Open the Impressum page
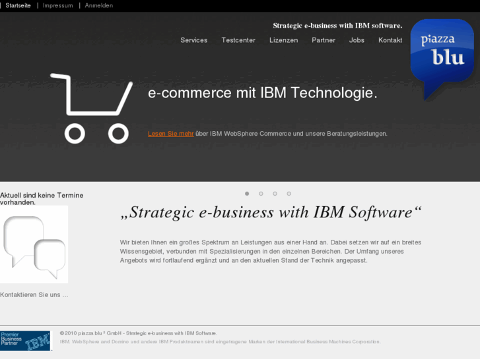This screenshot has height=359, width=480. 58,5
